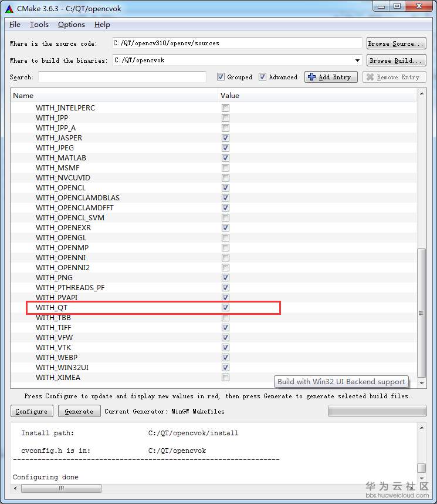
Task: Click the output log horizontal scrollbar thumb
Action: click(x=61, y=488)
